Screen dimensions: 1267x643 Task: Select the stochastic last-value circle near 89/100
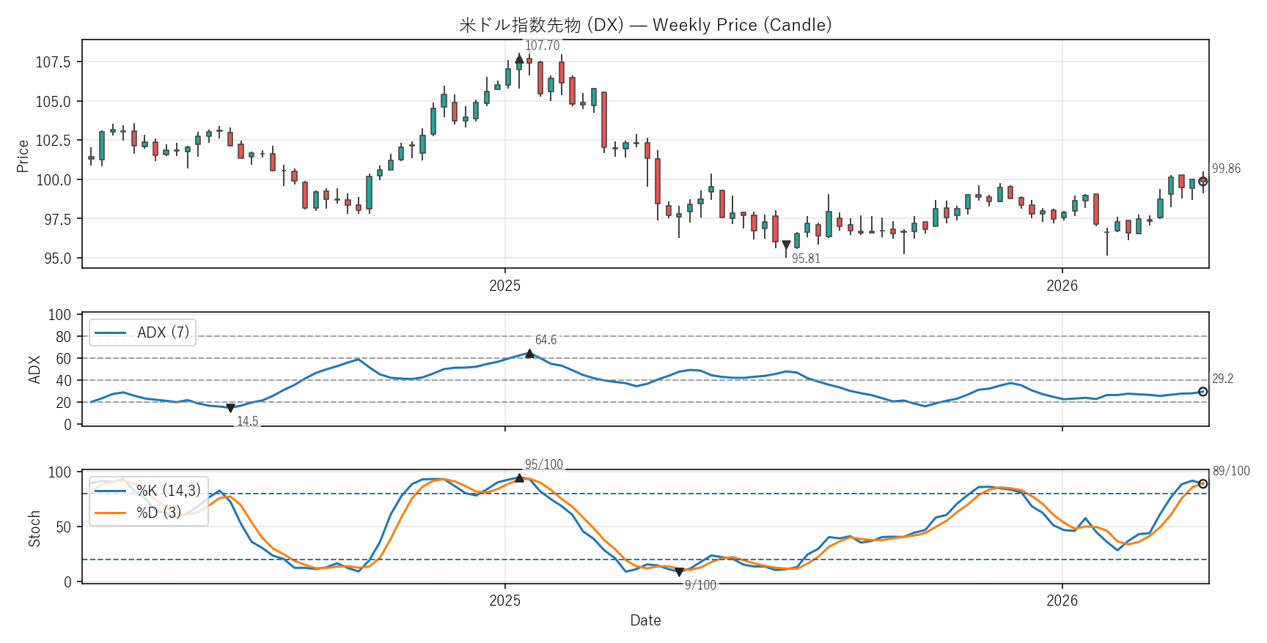1202,483
